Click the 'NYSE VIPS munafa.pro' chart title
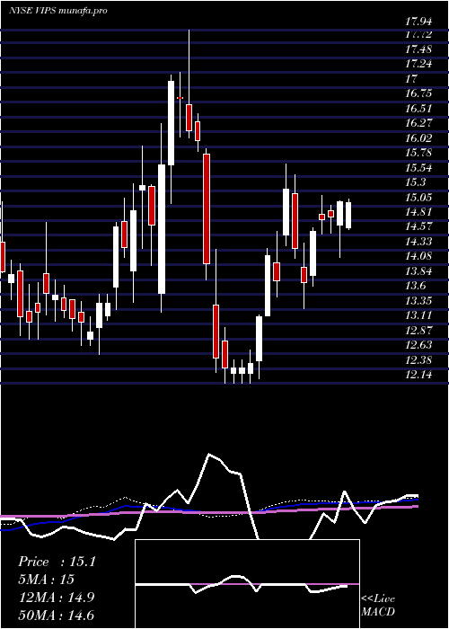The width and height of the screenshot is (449, 629). (57, 11)
